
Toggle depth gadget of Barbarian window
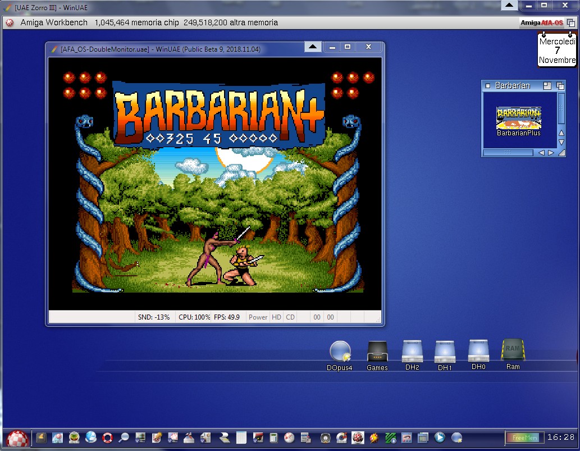point(560,86)
